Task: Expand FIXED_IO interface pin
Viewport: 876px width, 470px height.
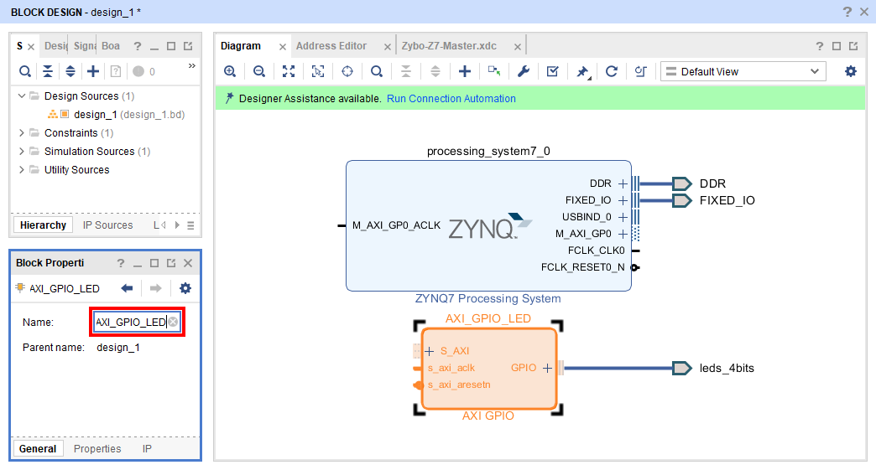Action: 623,200
